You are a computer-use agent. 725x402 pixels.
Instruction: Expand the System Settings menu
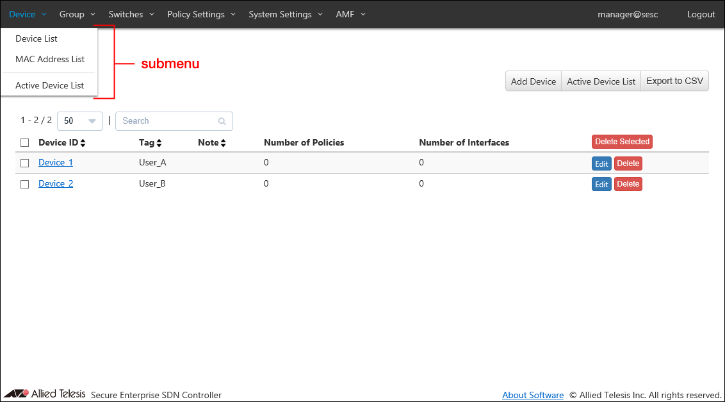[286, 14]
